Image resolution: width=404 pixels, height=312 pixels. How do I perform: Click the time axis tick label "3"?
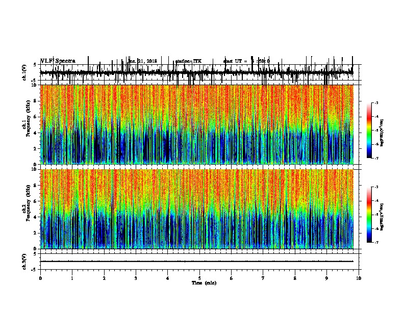pyautogui.click(x=136, y=278)
